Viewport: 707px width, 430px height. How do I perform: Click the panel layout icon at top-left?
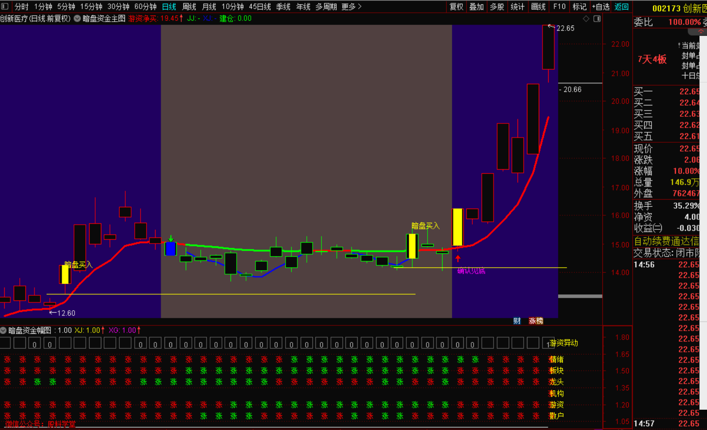5,7
